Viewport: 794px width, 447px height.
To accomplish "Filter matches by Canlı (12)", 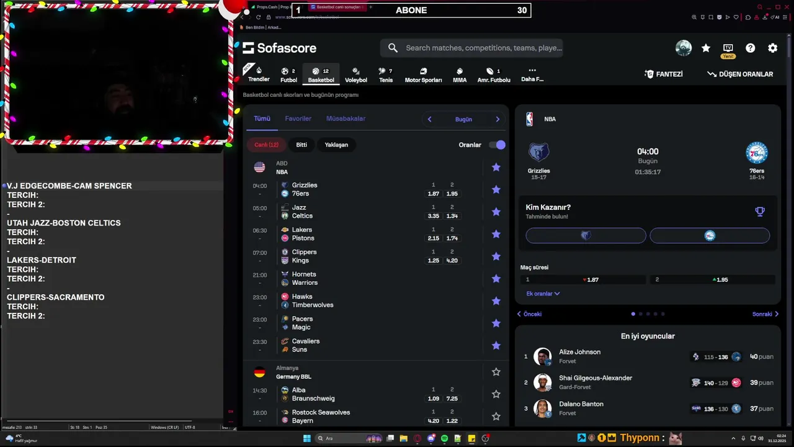I will (x=266, y=145).
